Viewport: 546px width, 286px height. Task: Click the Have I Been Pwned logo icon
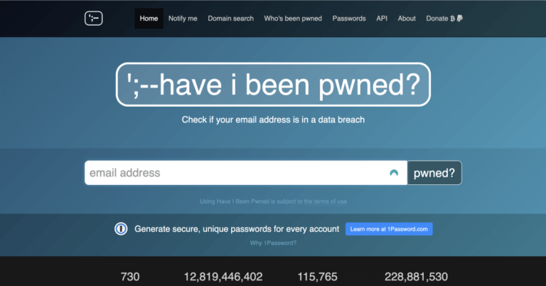coord(94,18)
